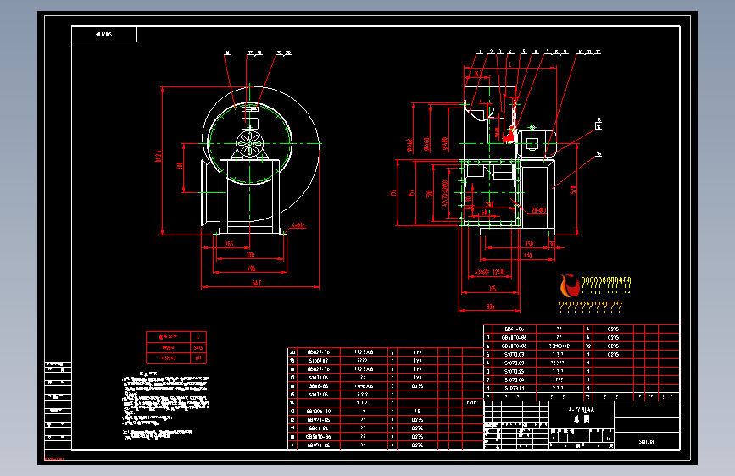Select the Q235 material cell in row 16
This screenshot has width=735, height=476.
tap(417, 386)
